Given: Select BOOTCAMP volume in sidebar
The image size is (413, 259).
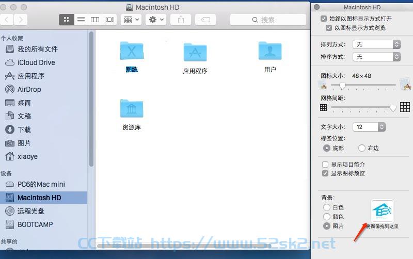Looking at the screenshot, I should tap(43, 224).
